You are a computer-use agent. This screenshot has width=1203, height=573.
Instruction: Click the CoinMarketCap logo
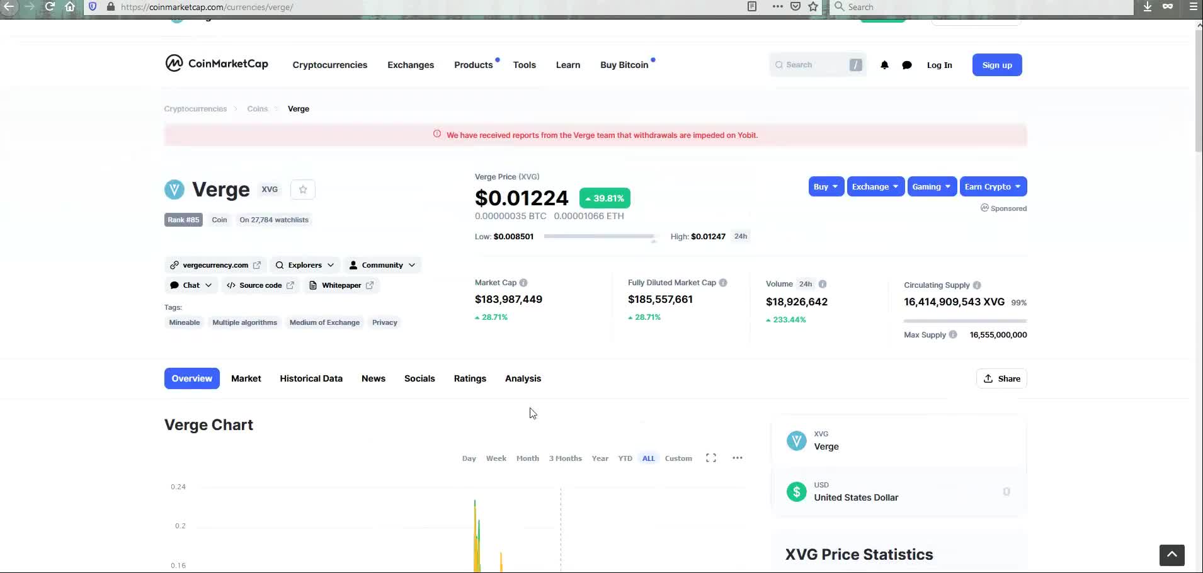217,64
